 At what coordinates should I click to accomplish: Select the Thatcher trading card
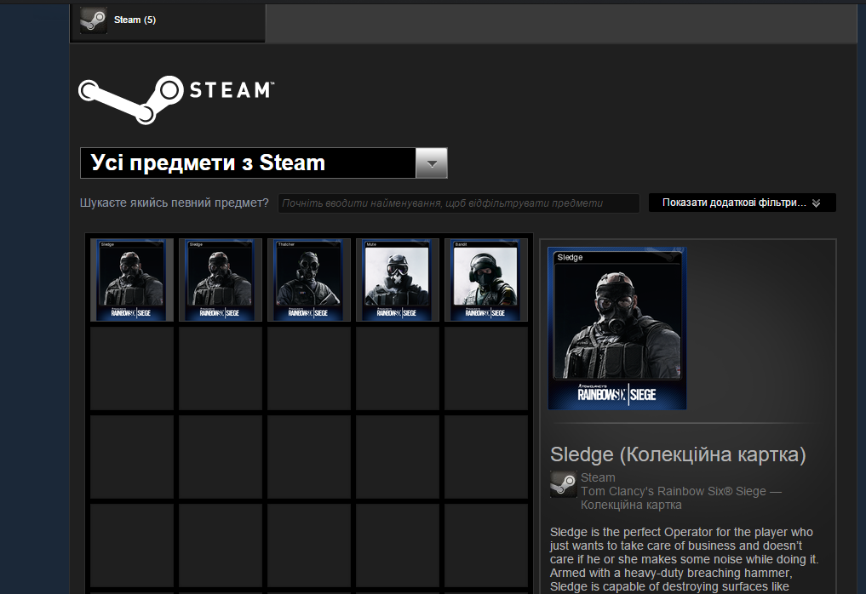309,280
